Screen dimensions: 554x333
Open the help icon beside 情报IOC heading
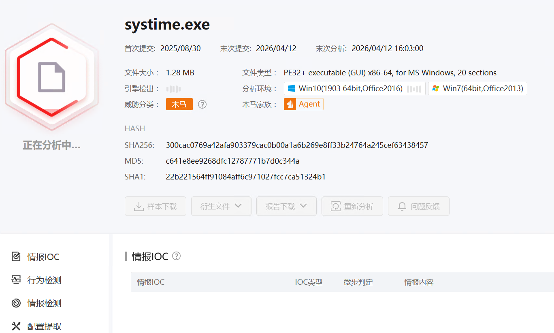point(176,256)
